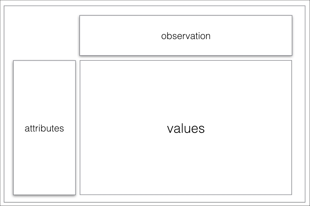
Task: Click the letter 'v' starting 'values'
Action: click(170, 129)
